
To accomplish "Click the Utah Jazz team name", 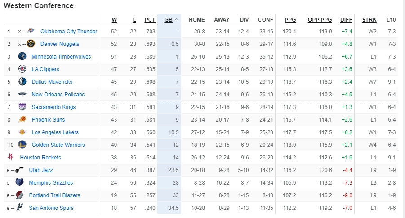I will 41,170.
